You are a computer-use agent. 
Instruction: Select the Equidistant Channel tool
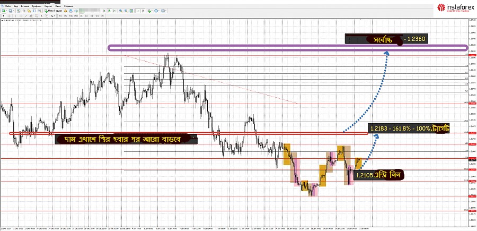click(31, 16)
